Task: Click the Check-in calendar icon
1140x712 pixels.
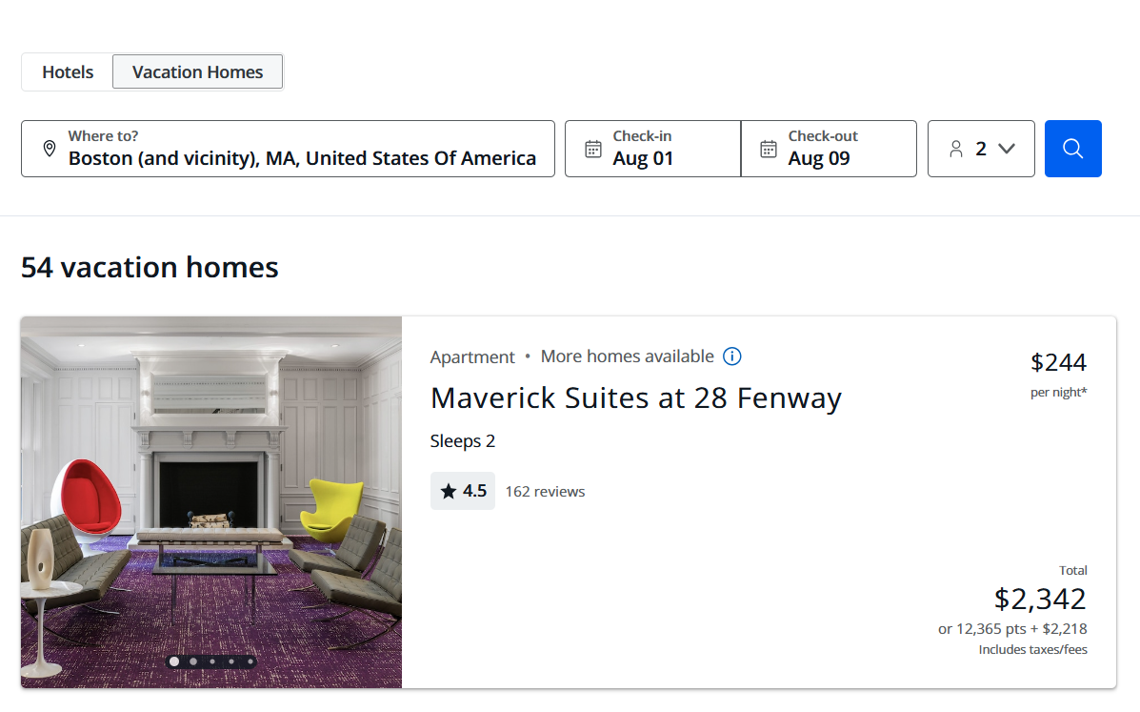Action: (x=592, y=149)
